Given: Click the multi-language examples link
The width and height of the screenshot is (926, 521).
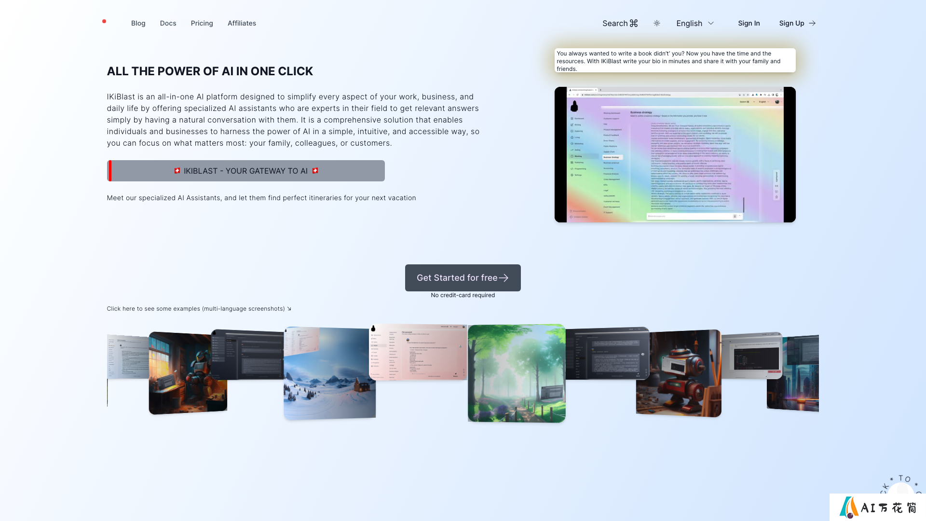Looking at the screenshot, I should tap(199, 309).
